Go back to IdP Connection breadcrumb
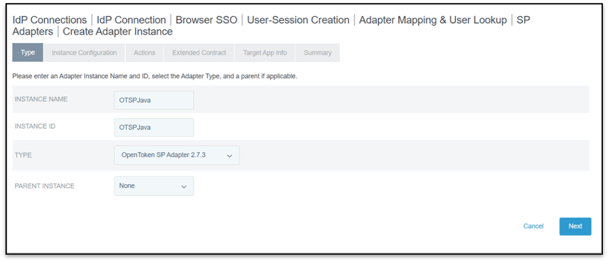The height and width of the screenshot is (262, 609). 131,20
